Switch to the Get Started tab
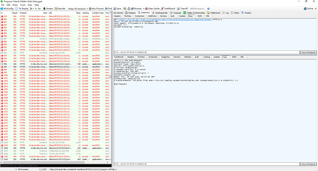318x171 pixels. [118, 13]
